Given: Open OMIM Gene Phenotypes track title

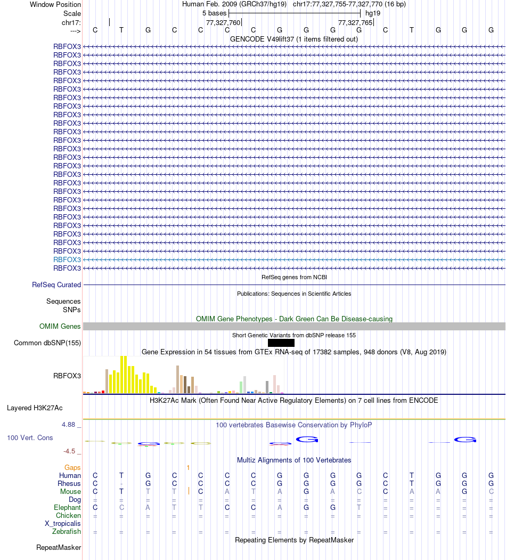Looking at the screenshot, I should click(294, 319).
